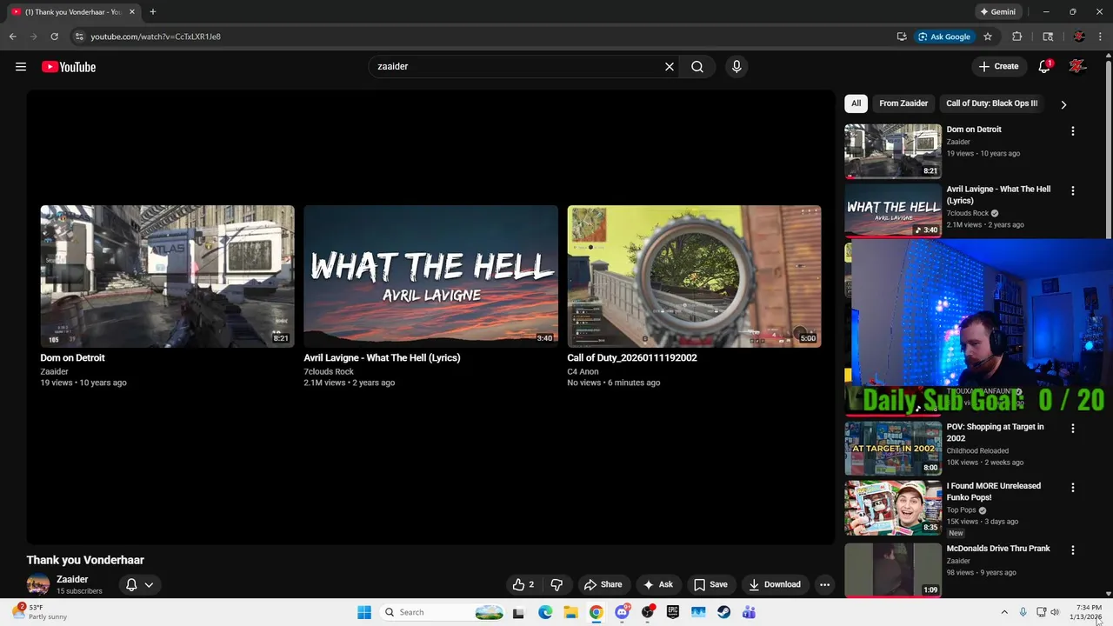1113x626 pixels.
Task: View site information icon in address bar
Action: [79, 37]
